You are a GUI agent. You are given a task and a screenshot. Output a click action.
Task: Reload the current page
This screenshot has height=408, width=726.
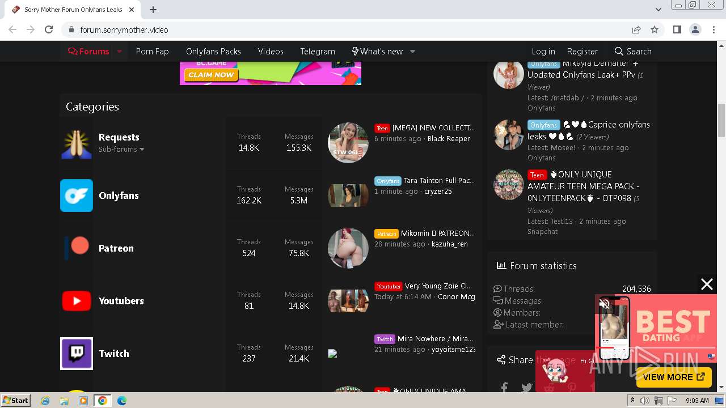coord(49,29)
